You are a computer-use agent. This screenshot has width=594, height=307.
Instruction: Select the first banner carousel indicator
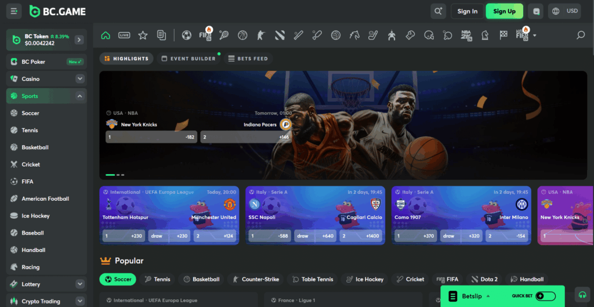tap(110, 175)
